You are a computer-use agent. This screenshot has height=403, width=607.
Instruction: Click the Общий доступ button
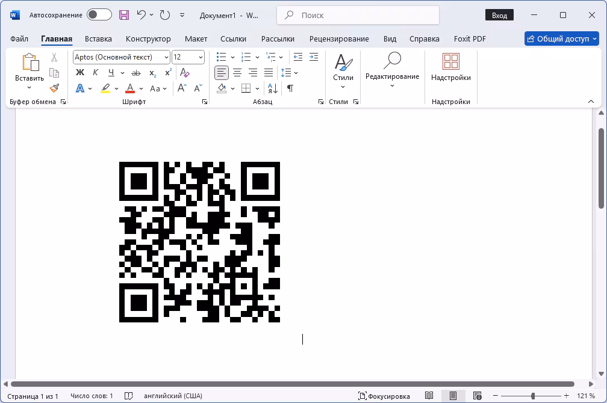561,38
